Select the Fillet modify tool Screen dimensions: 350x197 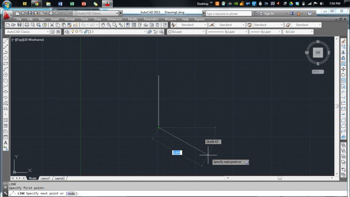(x=343, y=126)
